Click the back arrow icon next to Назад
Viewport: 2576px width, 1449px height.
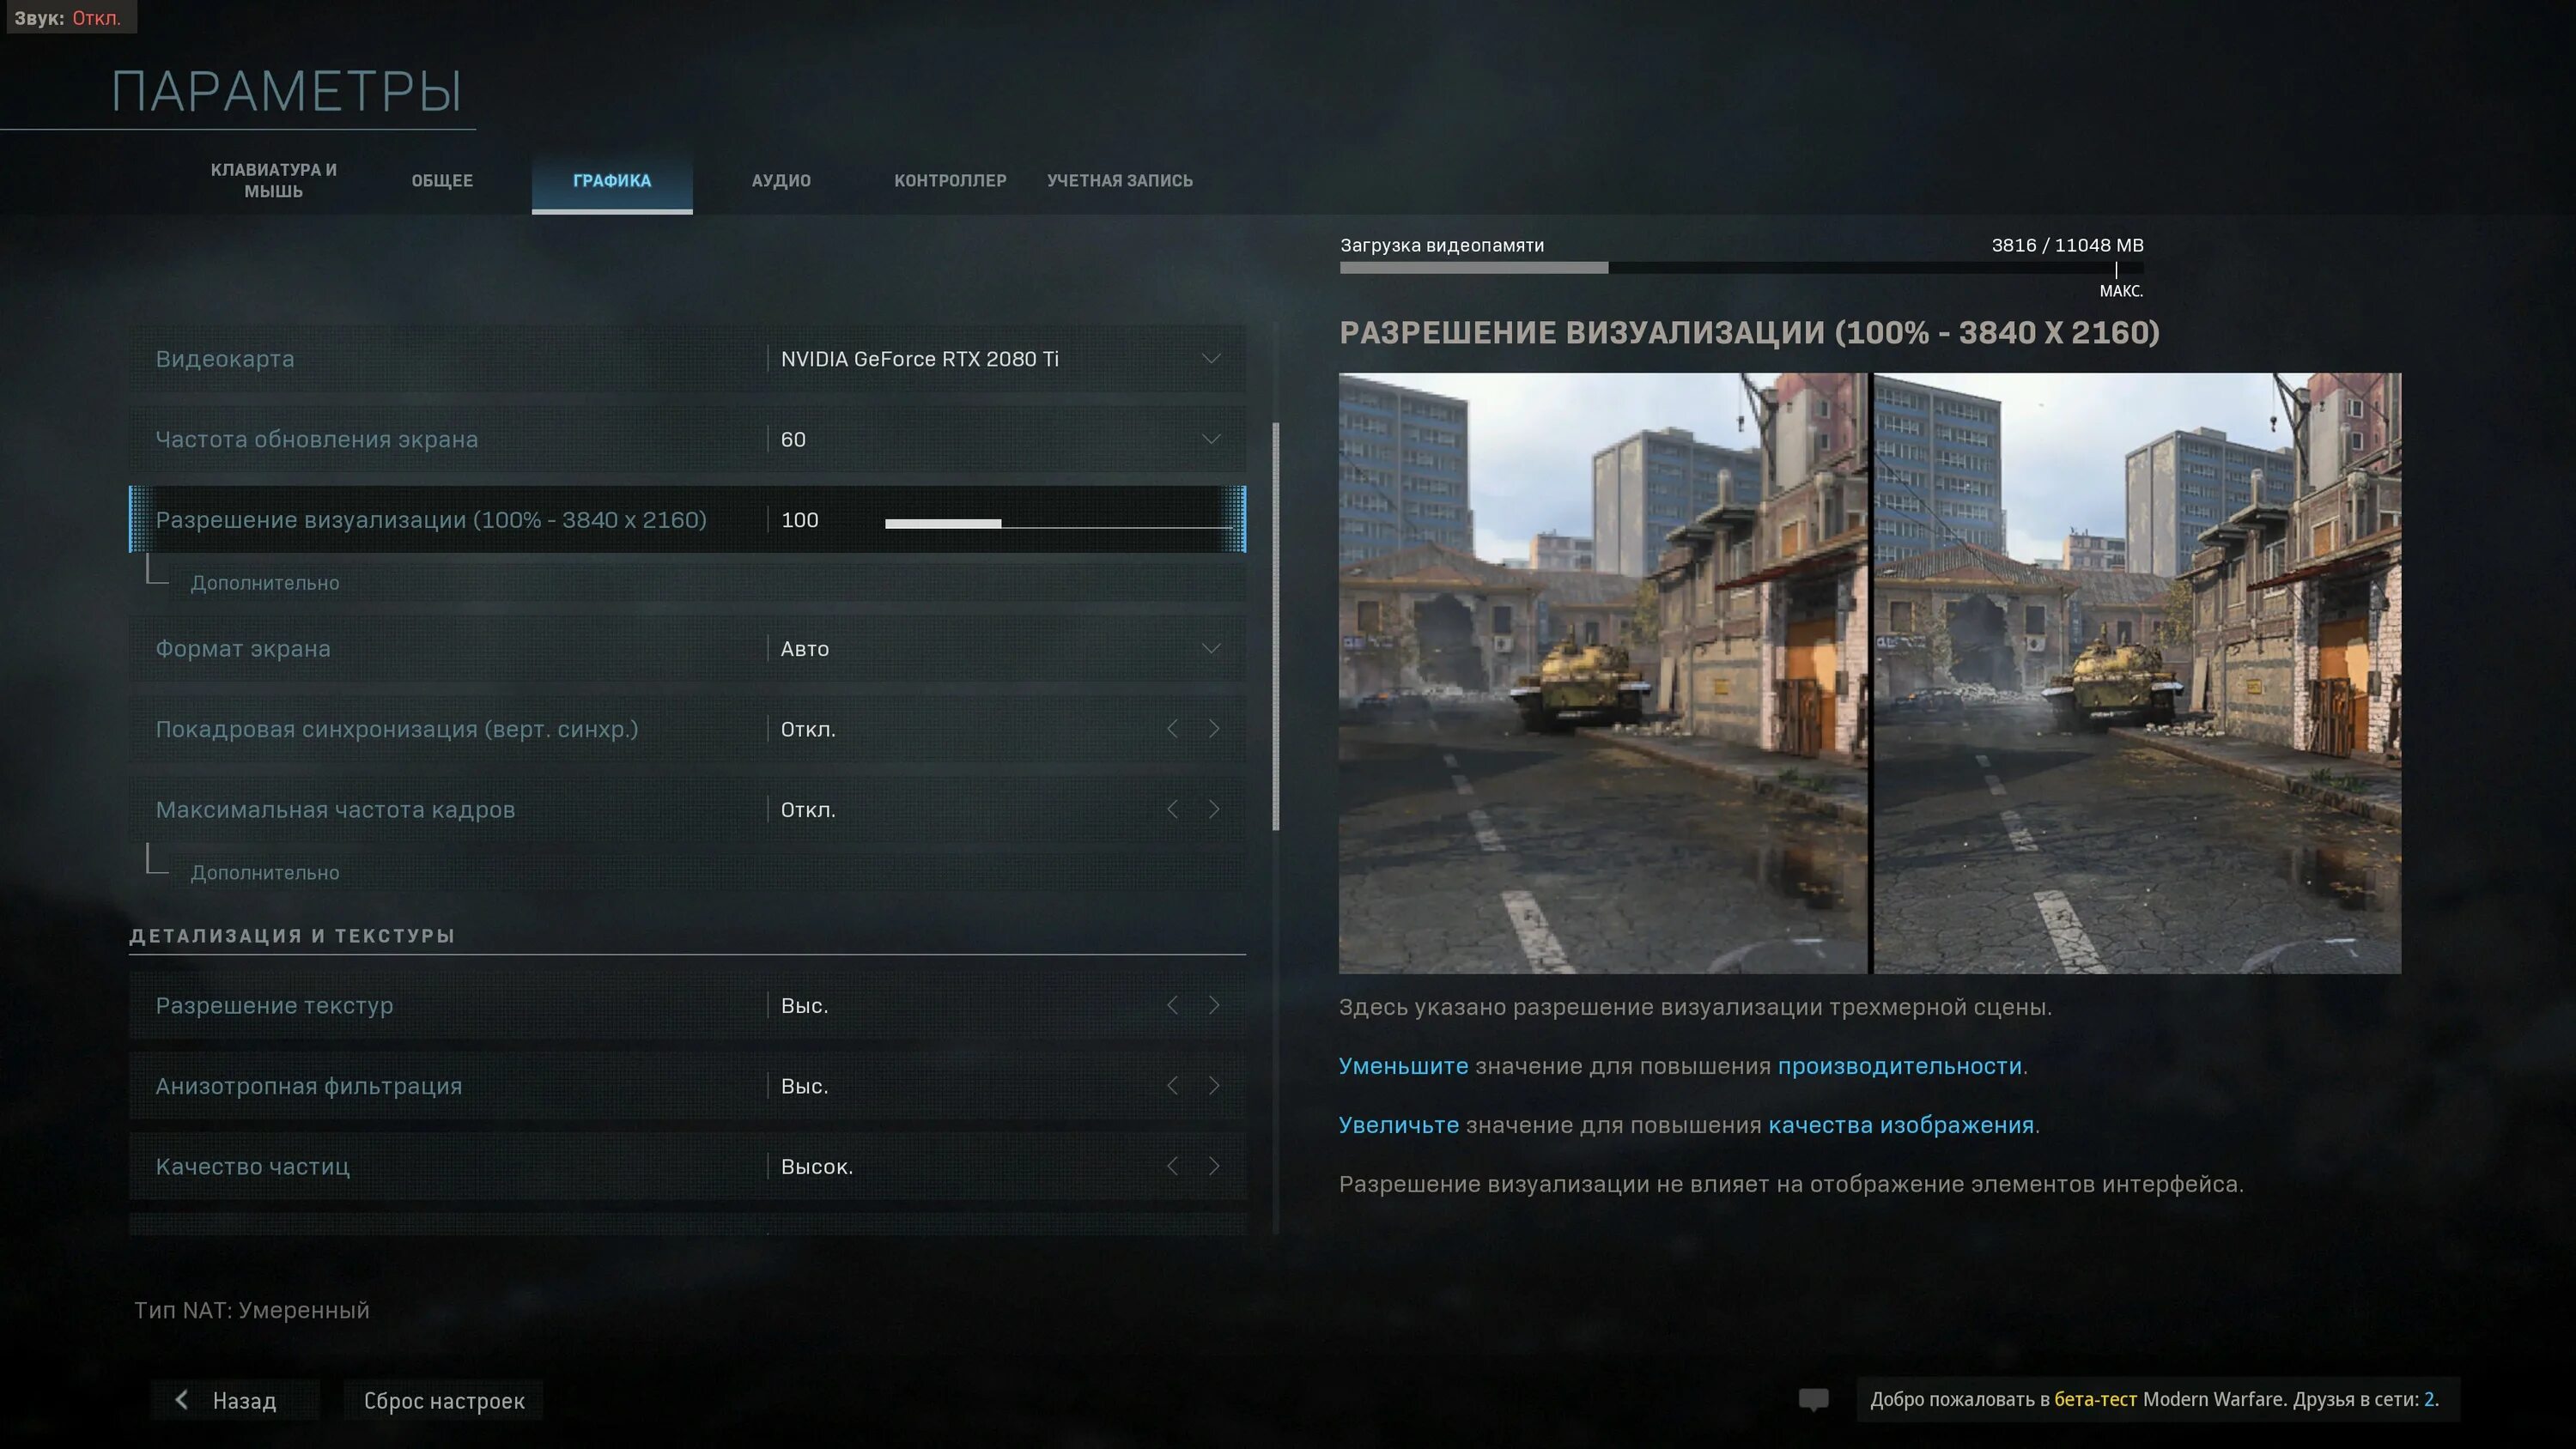click(x=182, y=1400)
